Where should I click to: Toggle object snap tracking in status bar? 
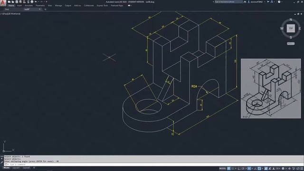(256, 169)
